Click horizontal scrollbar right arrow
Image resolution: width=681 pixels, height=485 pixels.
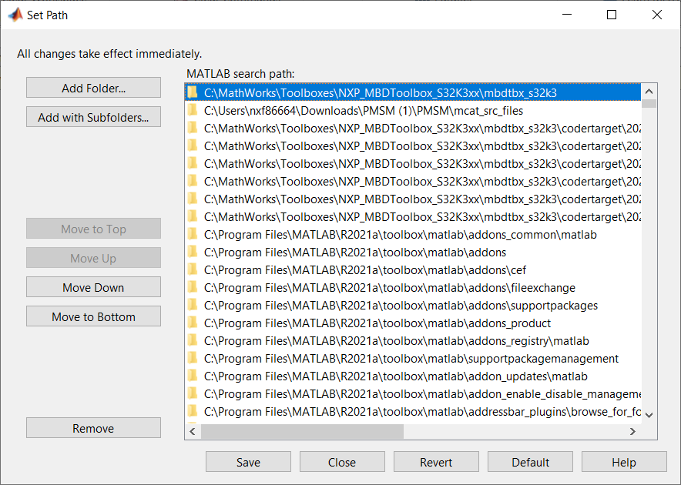633,431
